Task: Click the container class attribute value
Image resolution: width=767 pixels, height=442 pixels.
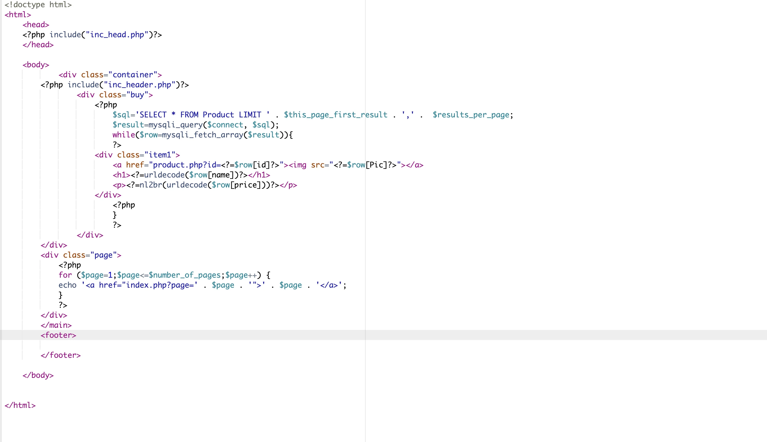Action: coord(132,75)
